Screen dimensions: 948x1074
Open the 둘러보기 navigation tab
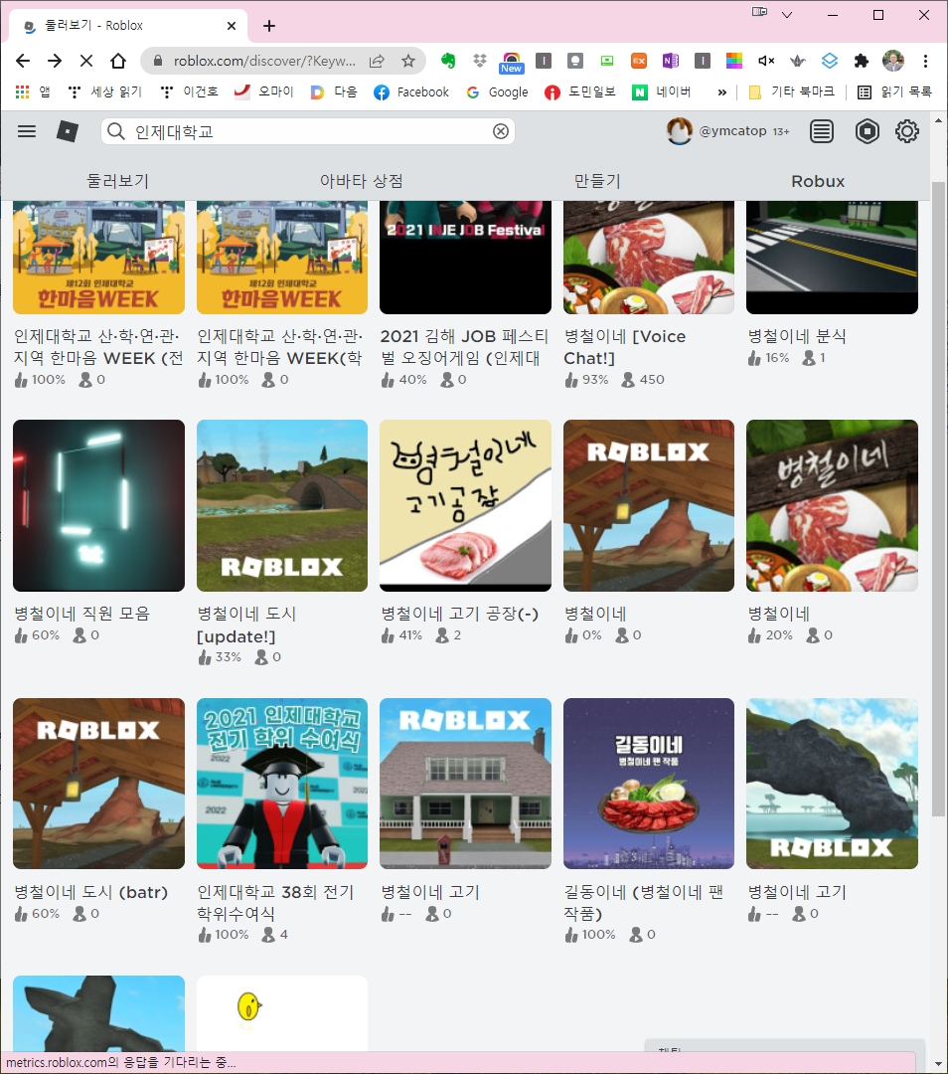(117, 181)
